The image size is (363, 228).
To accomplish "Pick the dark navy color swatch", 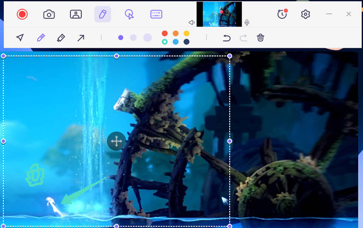I will tap(187, 42).
